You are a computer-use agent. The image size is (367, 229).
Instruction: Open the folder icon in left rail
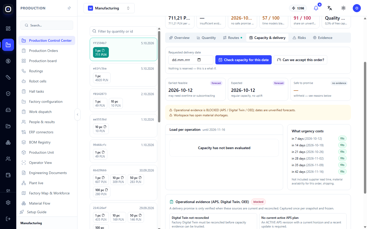(8, 126)
